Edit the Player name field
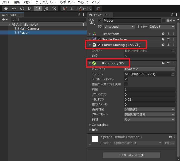This screenshot has height=161, width=180. [132, 21]
